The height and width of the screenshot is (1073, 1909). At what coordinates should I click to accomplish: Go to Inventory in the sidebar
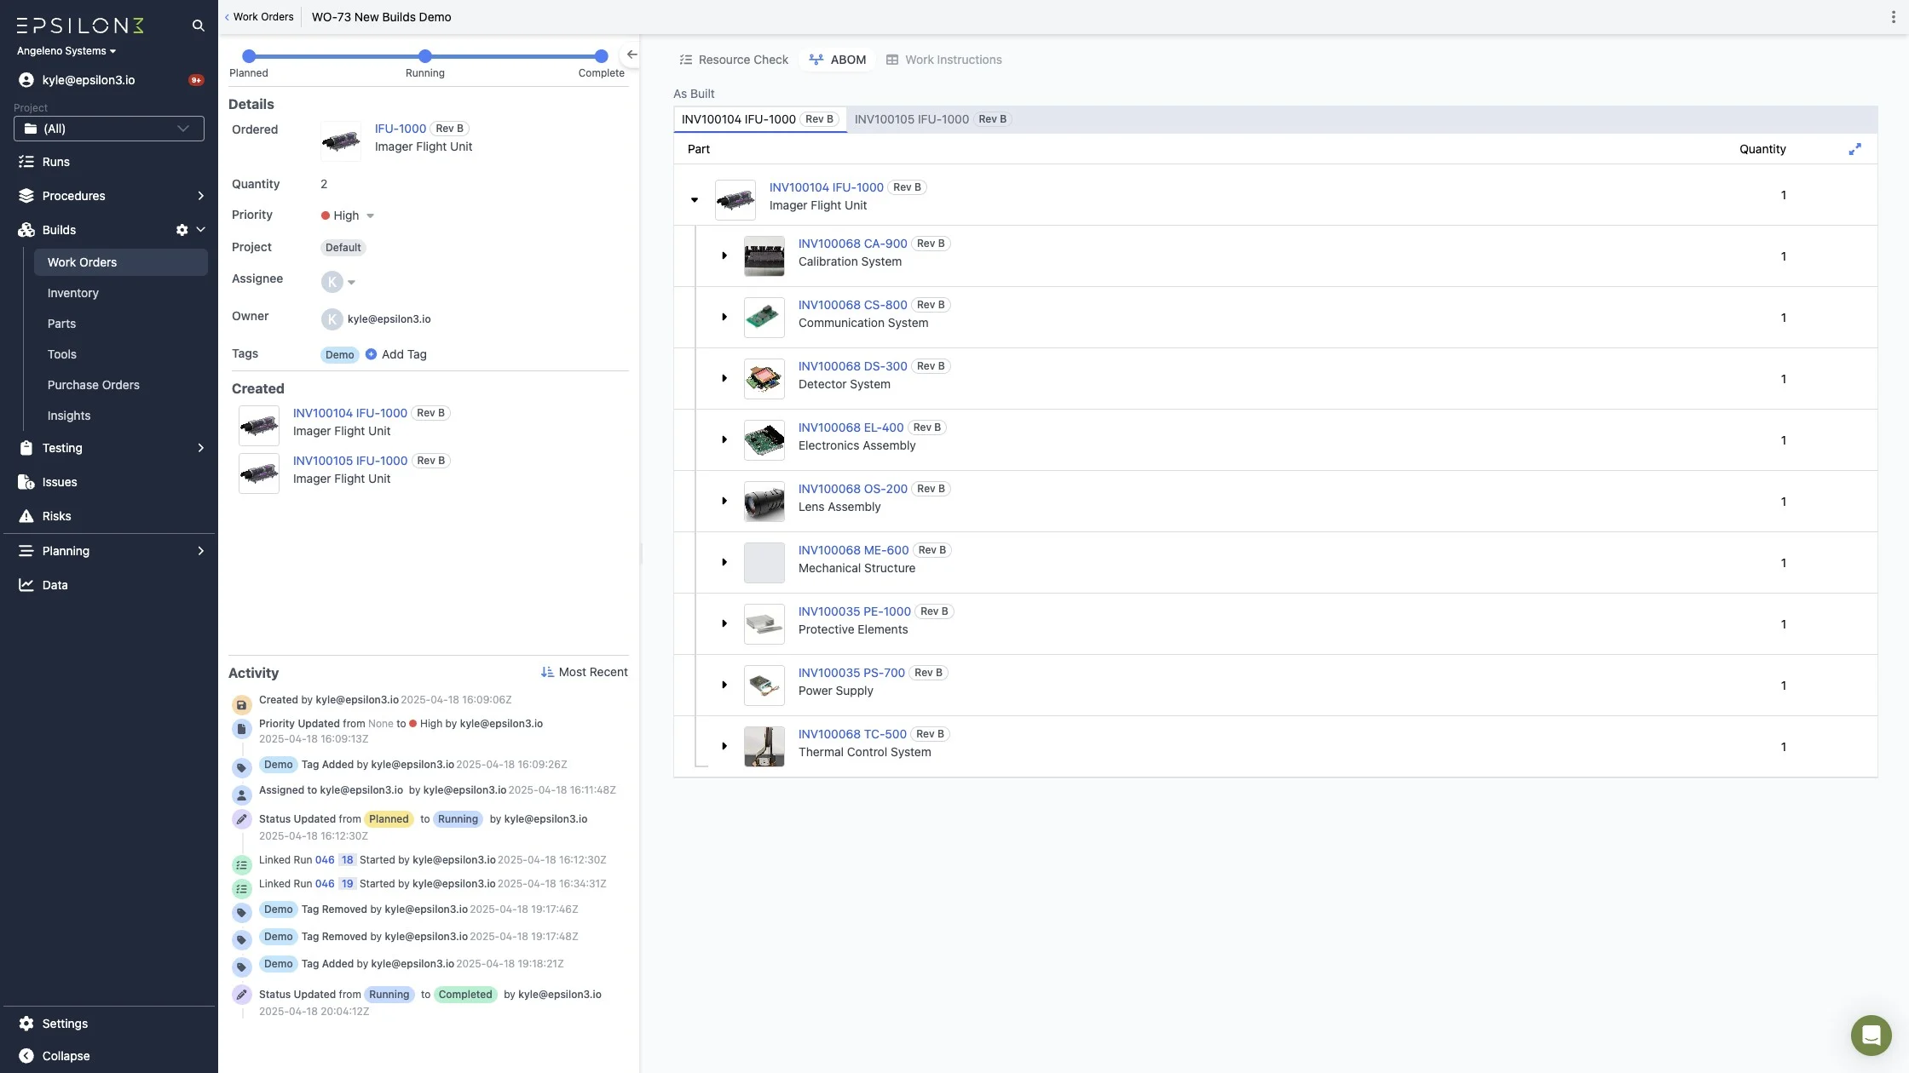click(73, 293)
